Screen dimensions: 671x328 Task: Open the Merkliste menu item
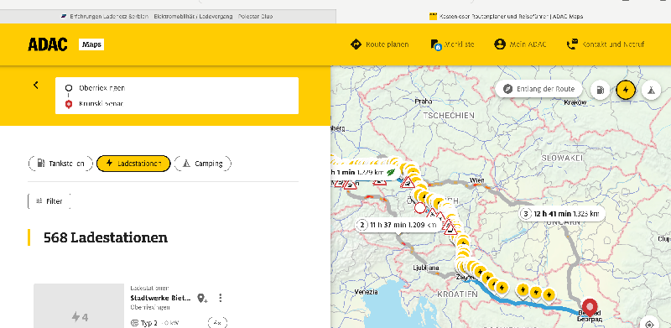point(452,44)
